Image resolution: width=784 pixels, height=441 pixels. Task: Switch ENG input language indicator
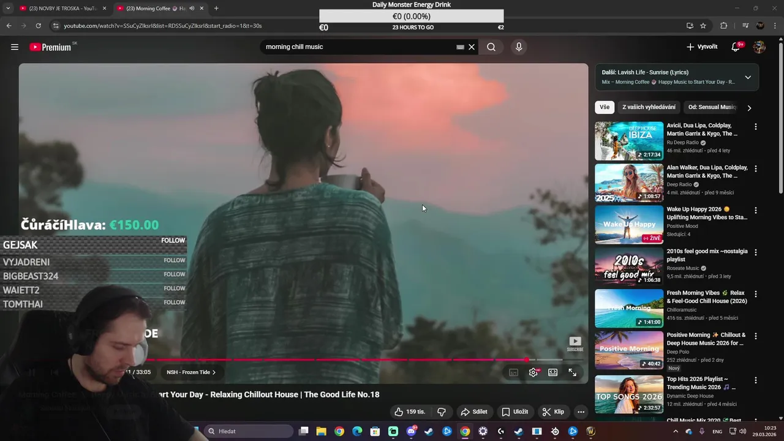(717, 431)
